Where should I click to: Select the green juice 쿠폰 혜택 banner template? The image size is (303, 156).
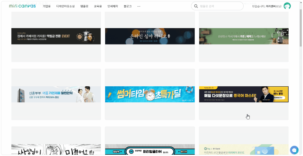[244, 36]
